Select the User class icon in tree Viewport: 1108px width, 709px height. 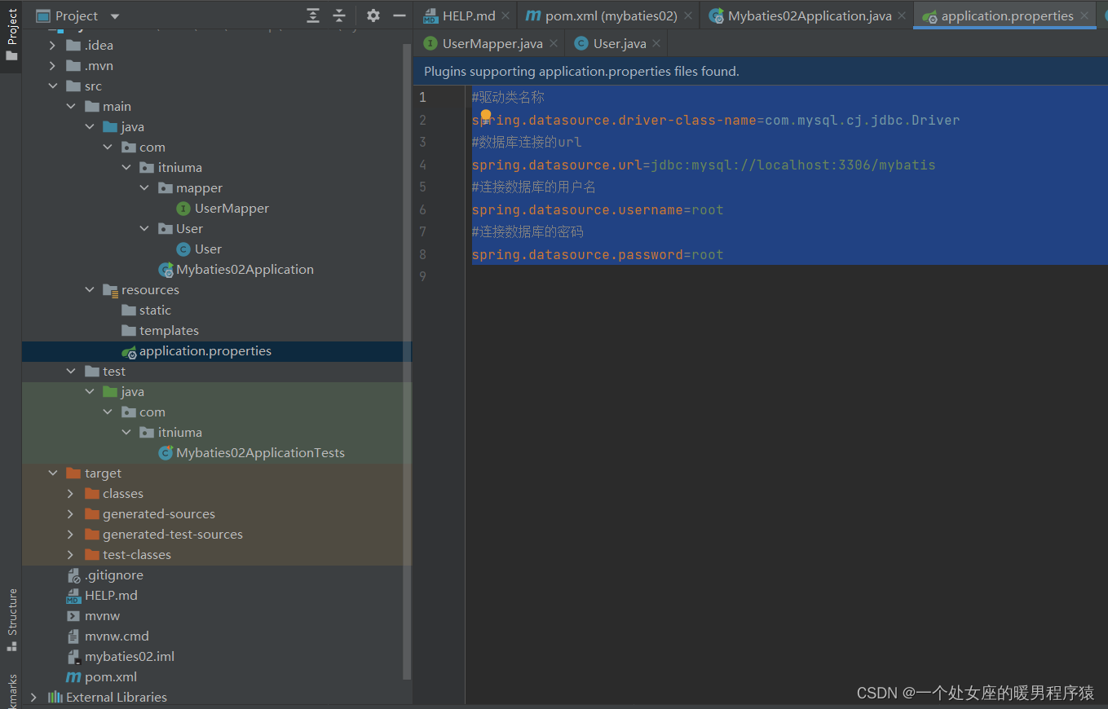coord(183,249)
